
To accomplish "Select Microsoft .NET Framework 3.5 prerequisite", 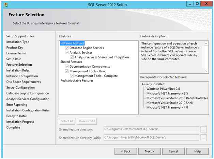I will (167, 93).
